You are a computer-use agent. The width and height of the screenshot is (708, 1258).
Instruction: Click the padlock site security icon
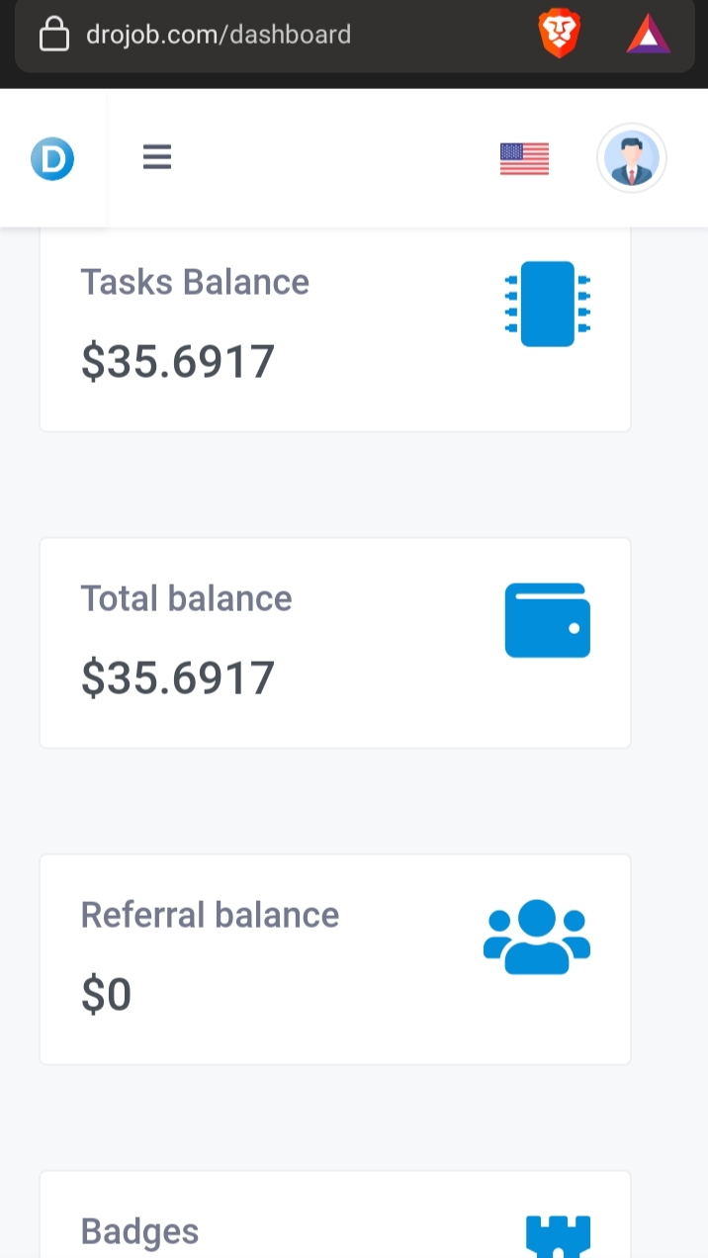click(x=54, y=35)
